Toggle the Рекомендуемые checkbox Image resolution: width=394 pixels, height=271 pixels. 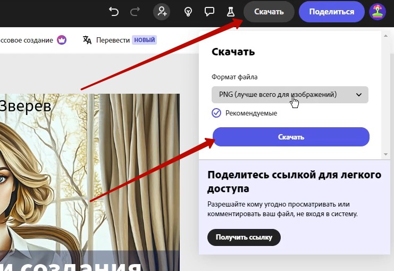point(216,113)
